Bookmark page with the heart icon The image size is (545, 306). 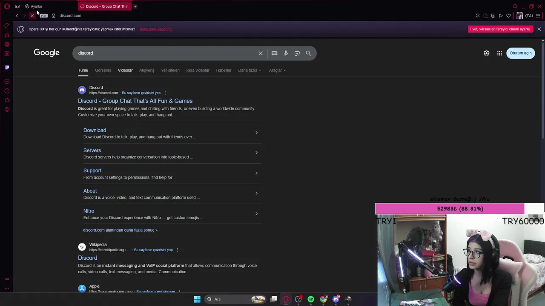[x=508, y=16]
